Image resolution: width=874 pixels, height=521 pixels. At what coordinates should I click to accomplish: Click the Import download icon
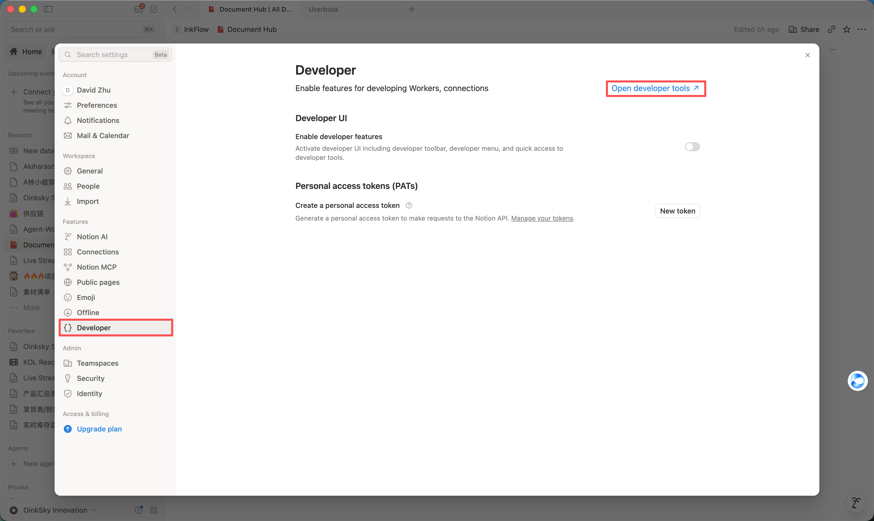click(x=68, y=201)
